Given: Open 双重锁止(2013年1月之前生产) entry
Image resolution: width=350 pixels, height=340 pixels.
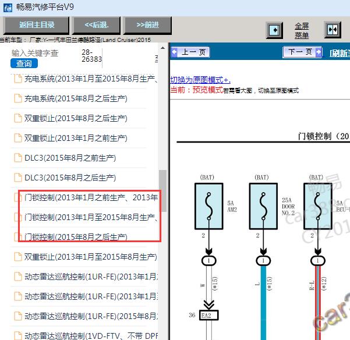Looking at the screenshot, I should [x=76, y=138].
